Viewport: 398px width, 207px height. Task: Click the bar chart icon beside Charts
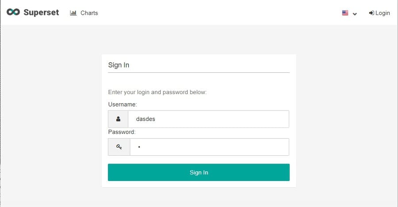(73, 13)
